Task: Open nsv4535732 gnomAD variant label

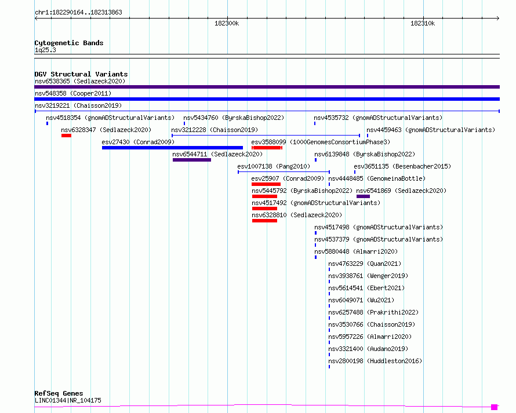Action: pyautogui.click(x=378, y=118)
